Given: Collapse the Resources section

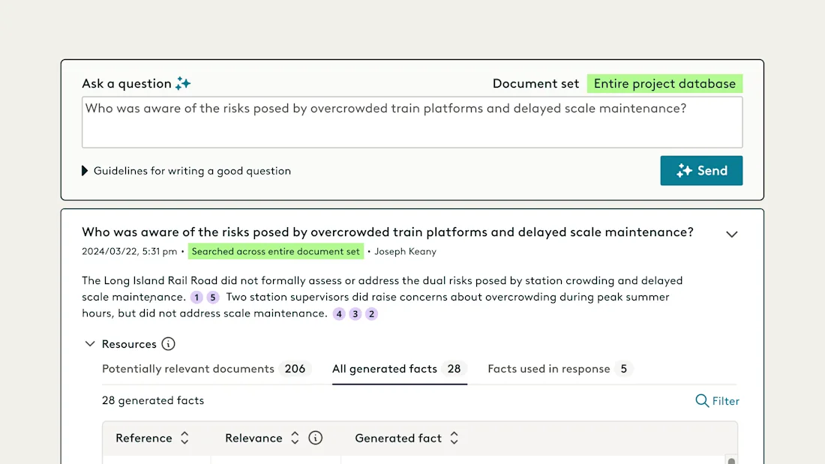Looking at the screenshot, I should coord(90,344).
